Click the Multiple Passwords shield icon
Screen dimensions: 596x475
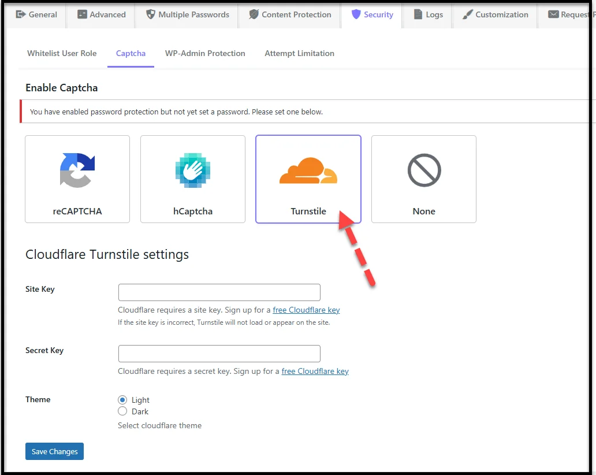click(150, 14)
